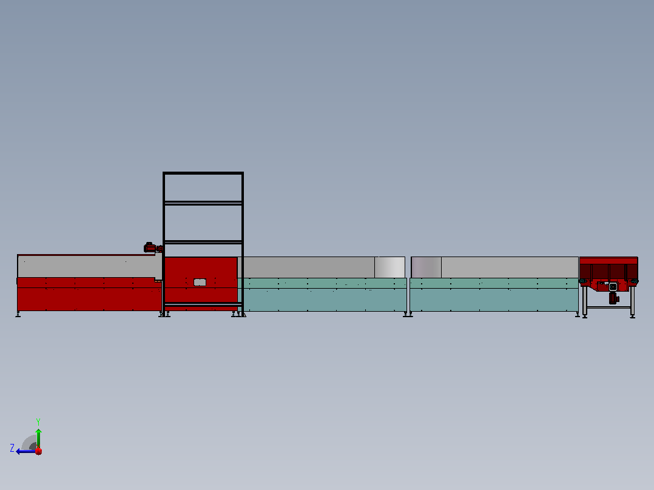Click the Y label on the orientation triad

click(x=38, y=421)
